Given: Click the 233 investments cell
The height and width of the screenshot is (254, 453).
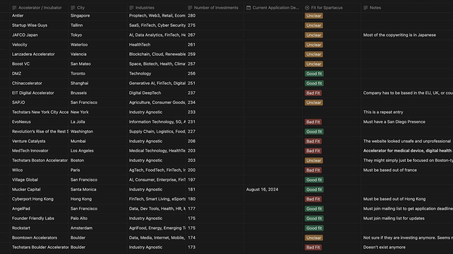Looking at the screenshot, I should (x=215, y=112).
